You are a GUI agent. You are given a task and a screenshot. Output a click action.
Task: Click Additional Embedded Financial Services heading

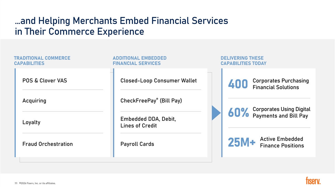140,61
